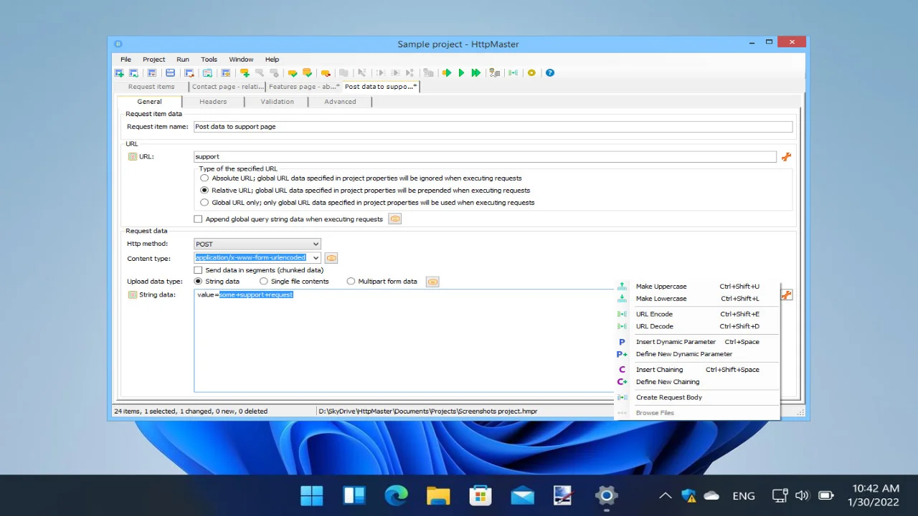
Task: Click the yellow circle icon in toolbar
Action: click(x=531, y=72)
